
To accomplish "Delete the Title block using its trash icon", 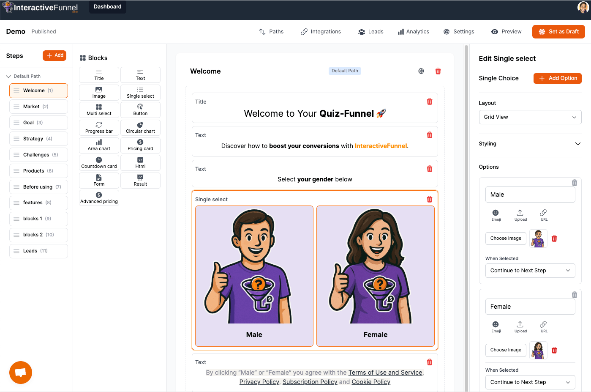I will click(430, 101).
